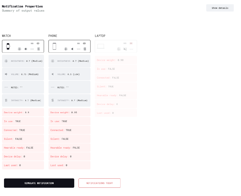Click Laptop "In use: FALSE" row
Viewport: 241px width, 196px height.
point(116,69)
